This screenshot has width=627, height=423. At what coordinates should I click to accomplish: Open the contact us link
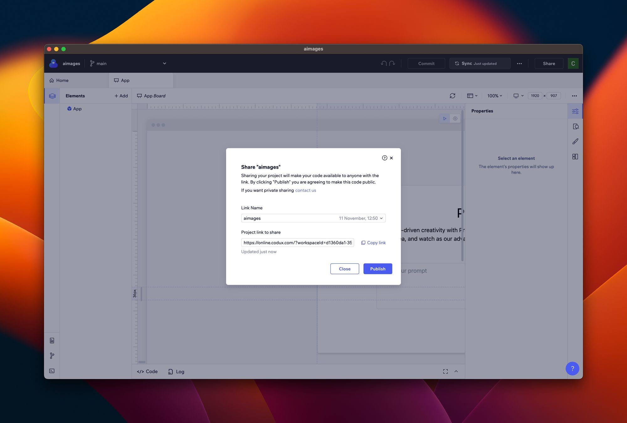click(305, 190)
